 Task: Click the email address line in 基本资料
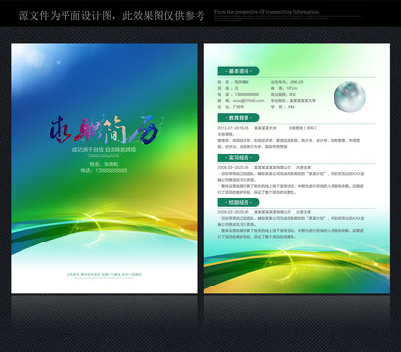[x=241, y=101]
